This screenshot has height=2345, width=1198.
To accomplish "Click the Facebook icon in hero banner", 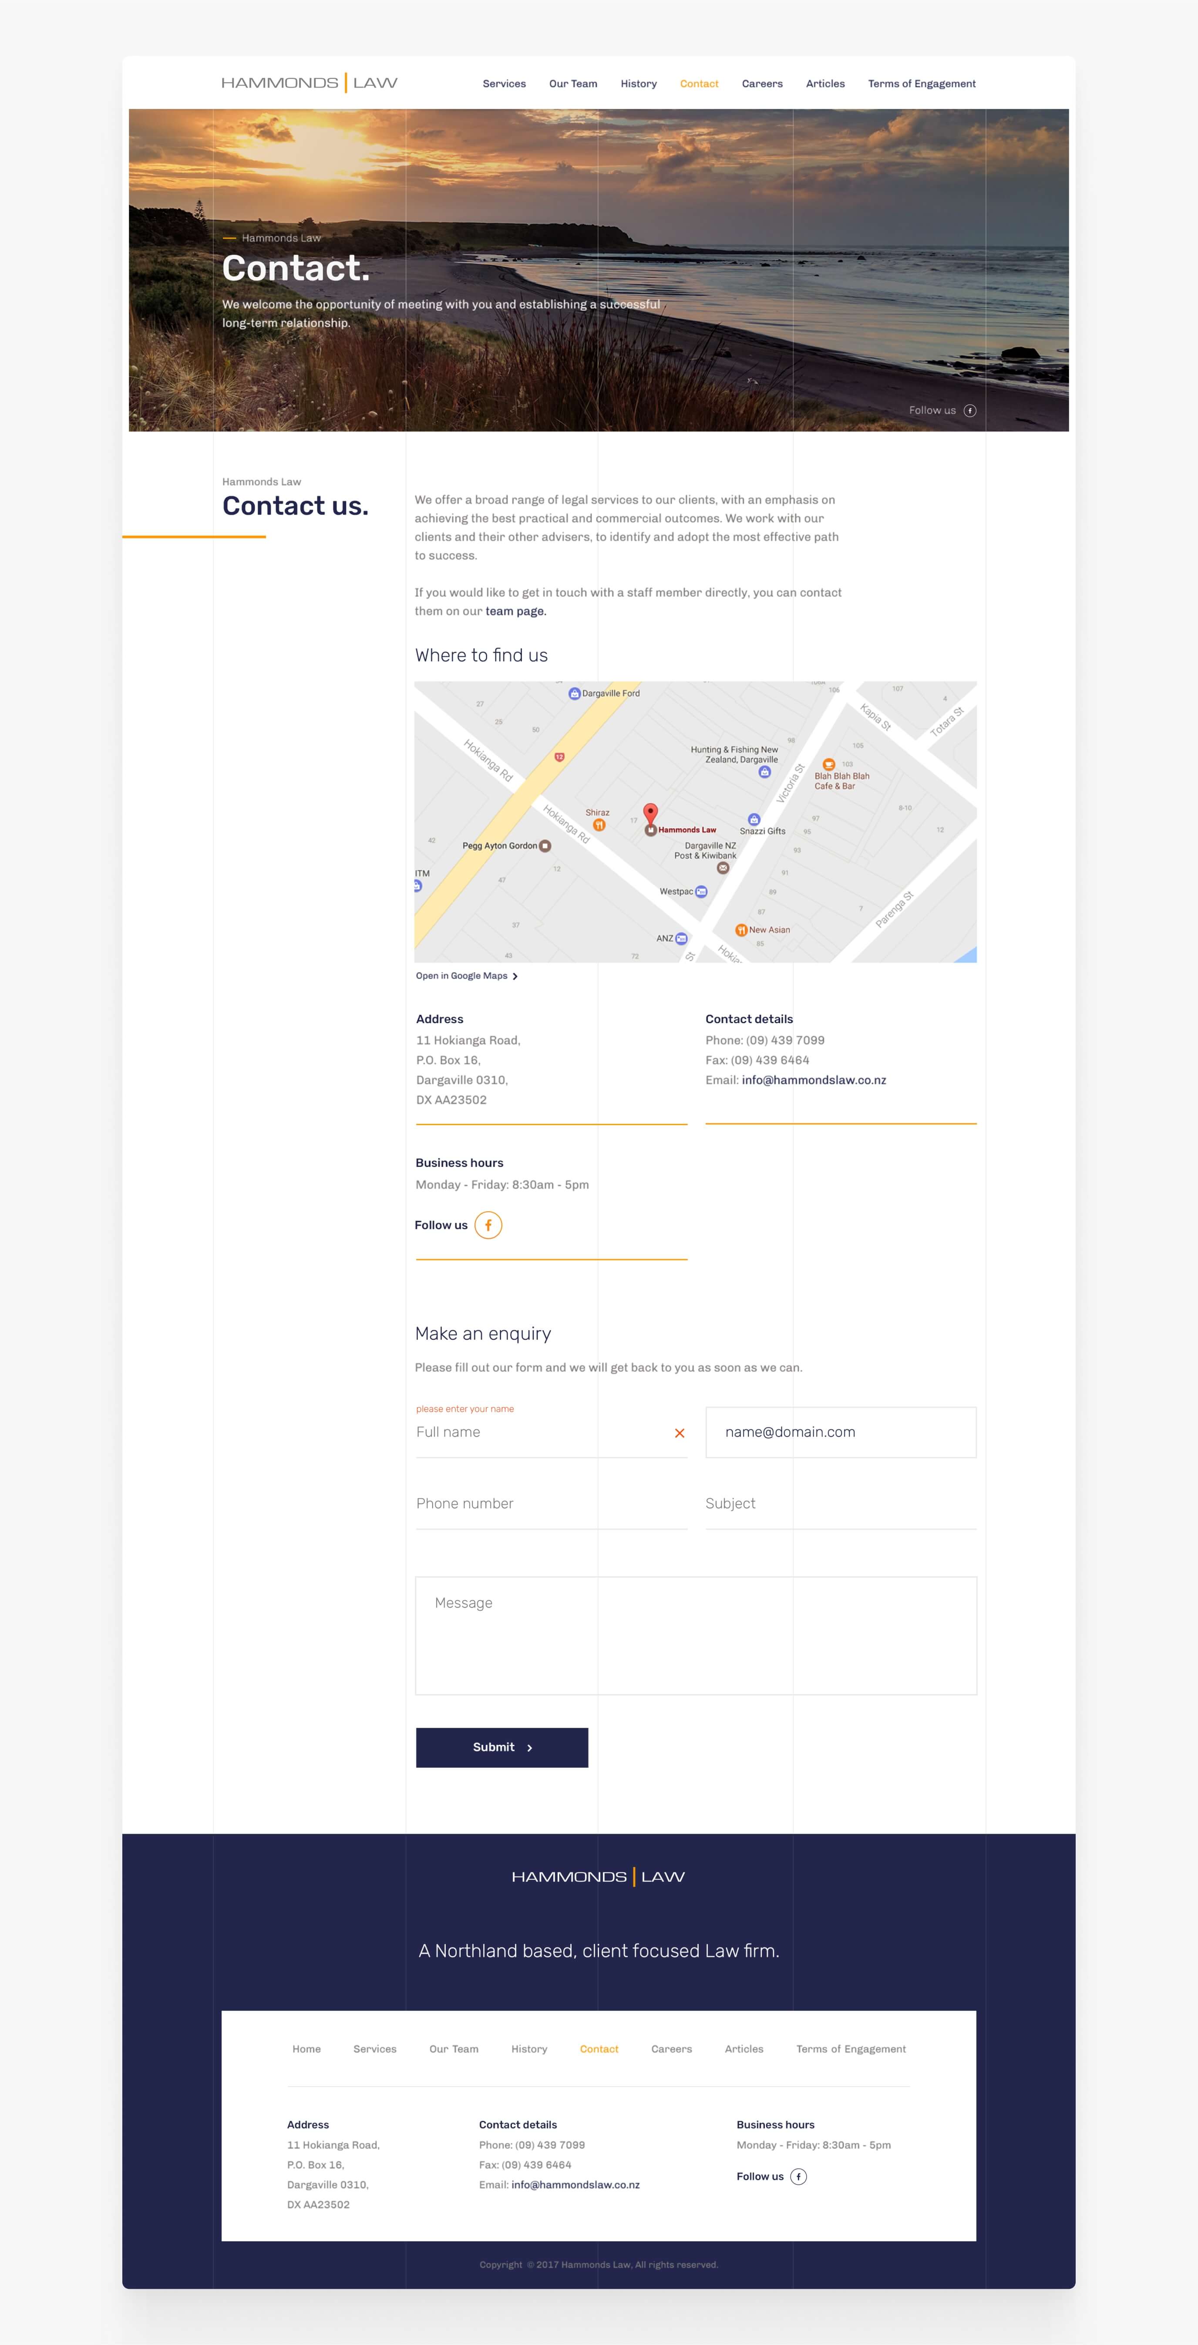I will (970, 411).
